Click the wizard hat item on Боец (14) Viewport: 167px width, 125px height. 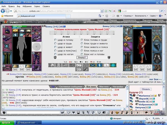pyautogui.click(x=7, y=30)
